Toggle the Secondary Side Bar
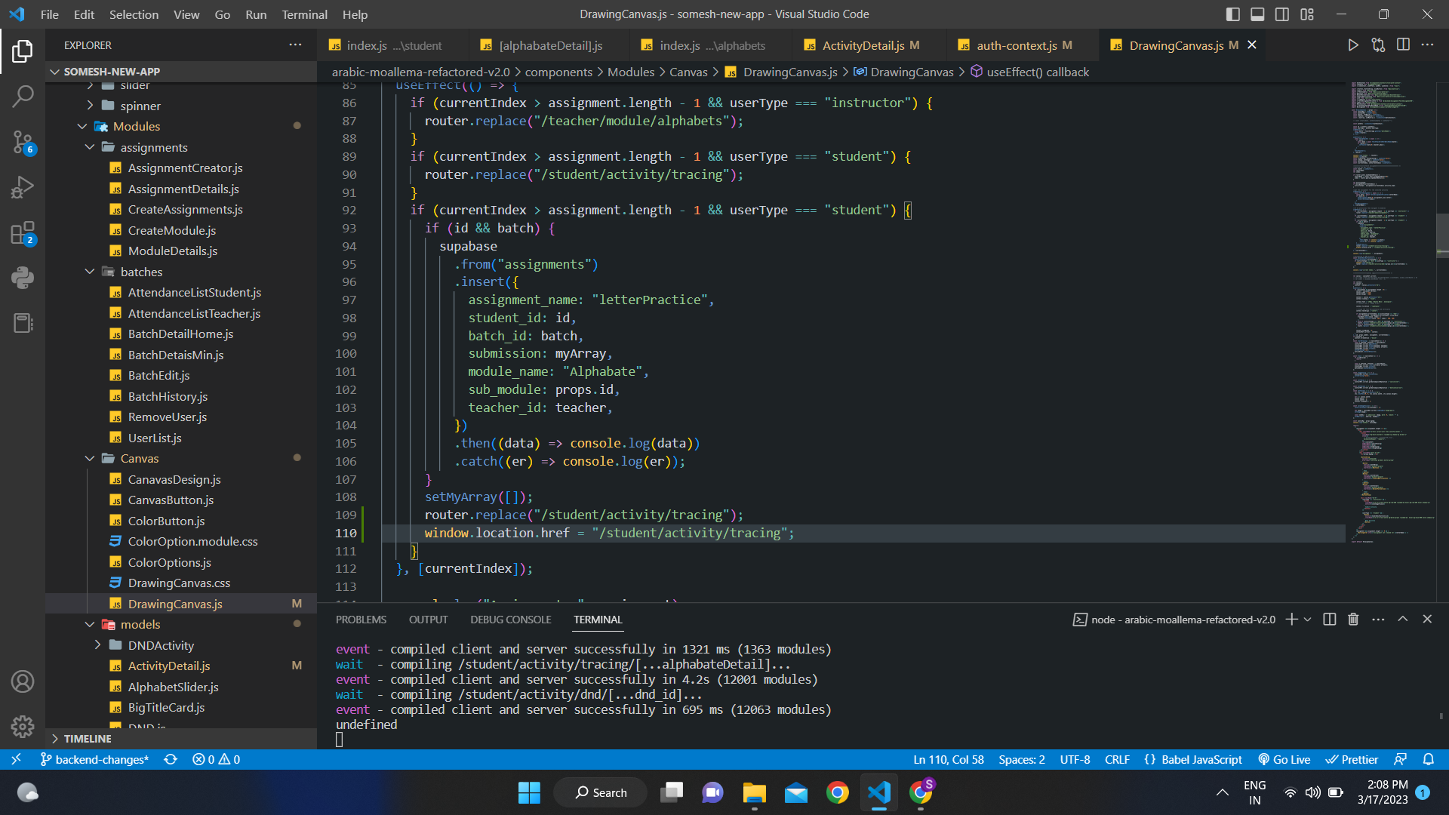This screenshot has width=1449, height=815. point(1281,14)
